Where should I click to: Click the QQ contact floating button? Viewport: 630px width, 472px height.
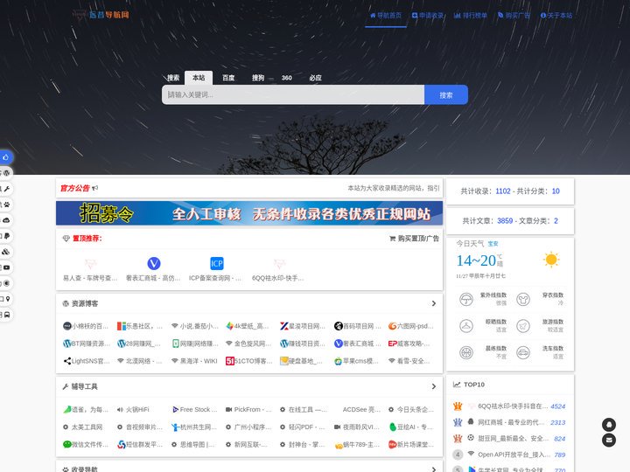click(x=609, y=425)
